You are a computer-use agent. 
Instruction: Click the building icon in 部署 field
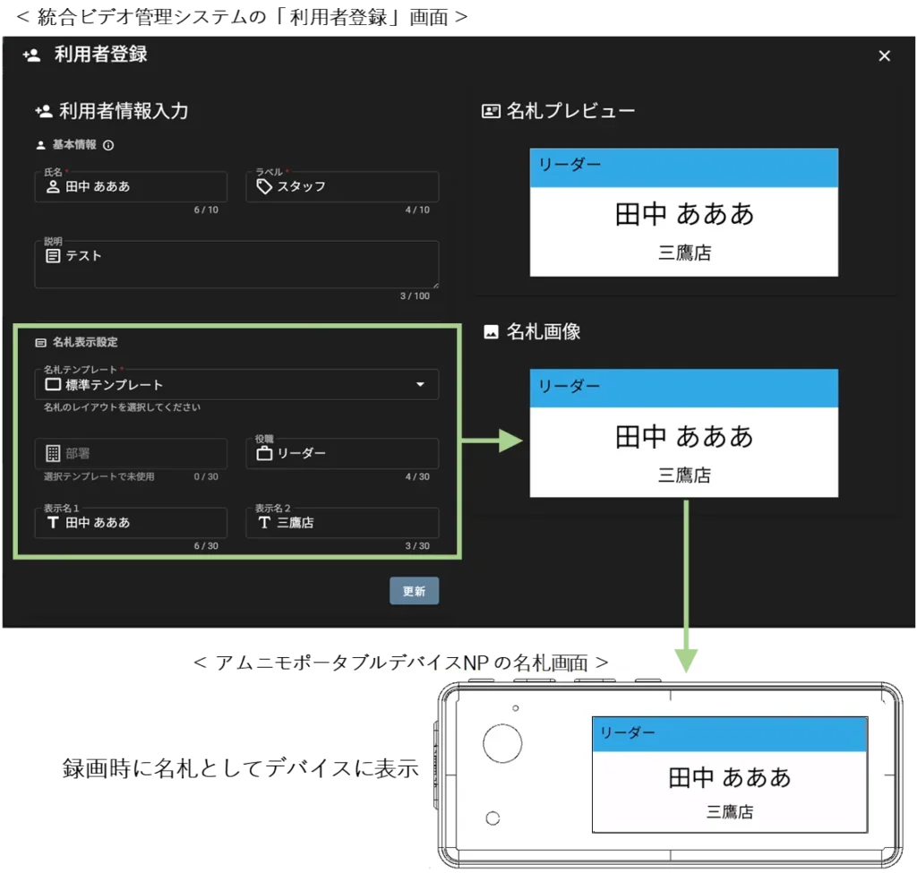(53, 453)
